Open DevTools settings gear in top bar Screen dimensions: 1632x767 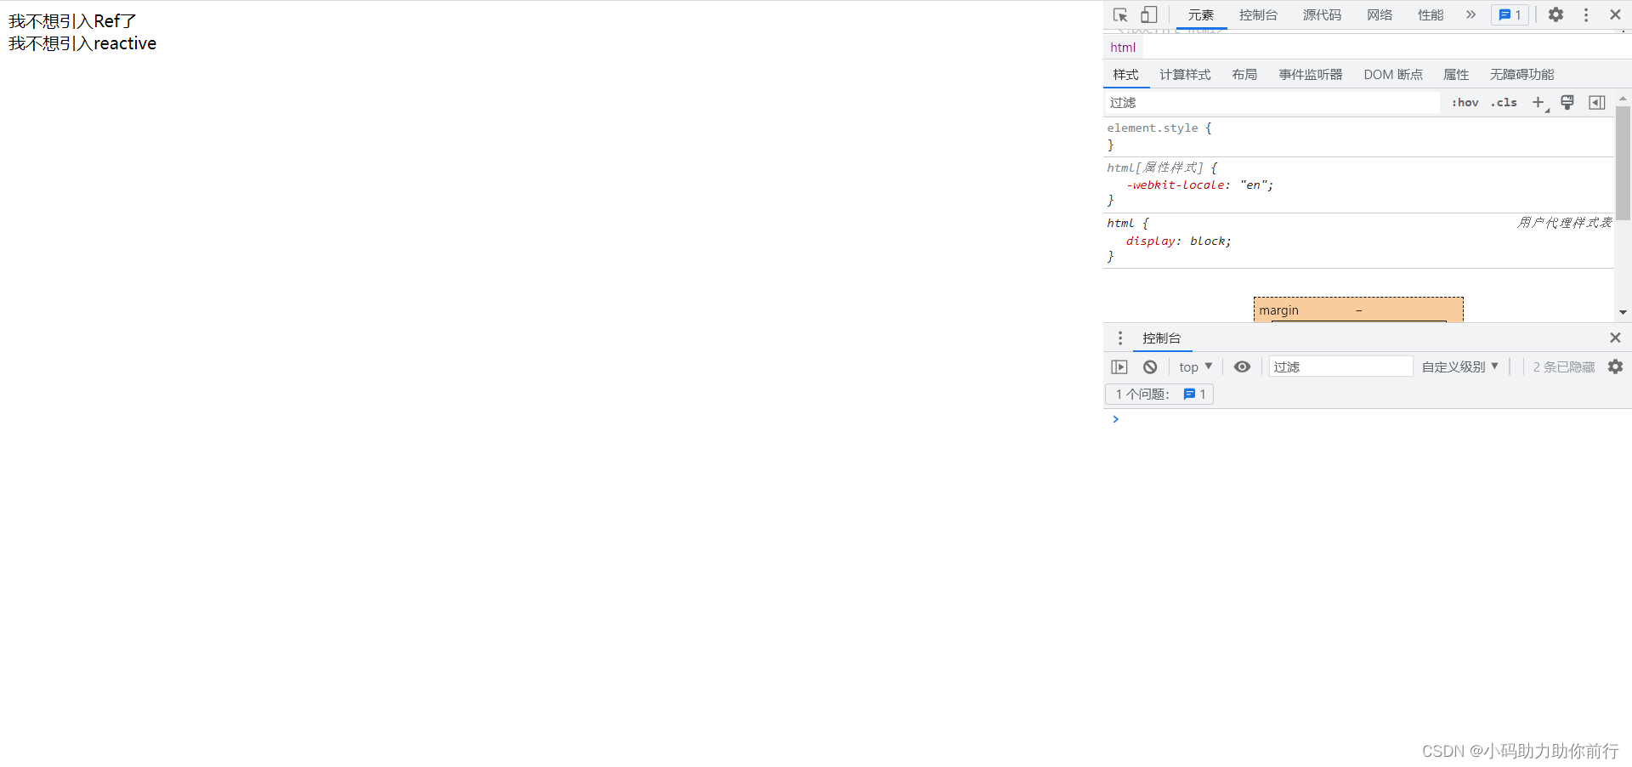1555,15
